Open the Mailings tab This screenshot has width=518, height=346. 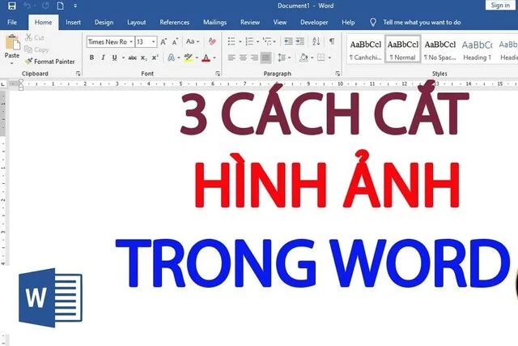click(x=214, y=23)
